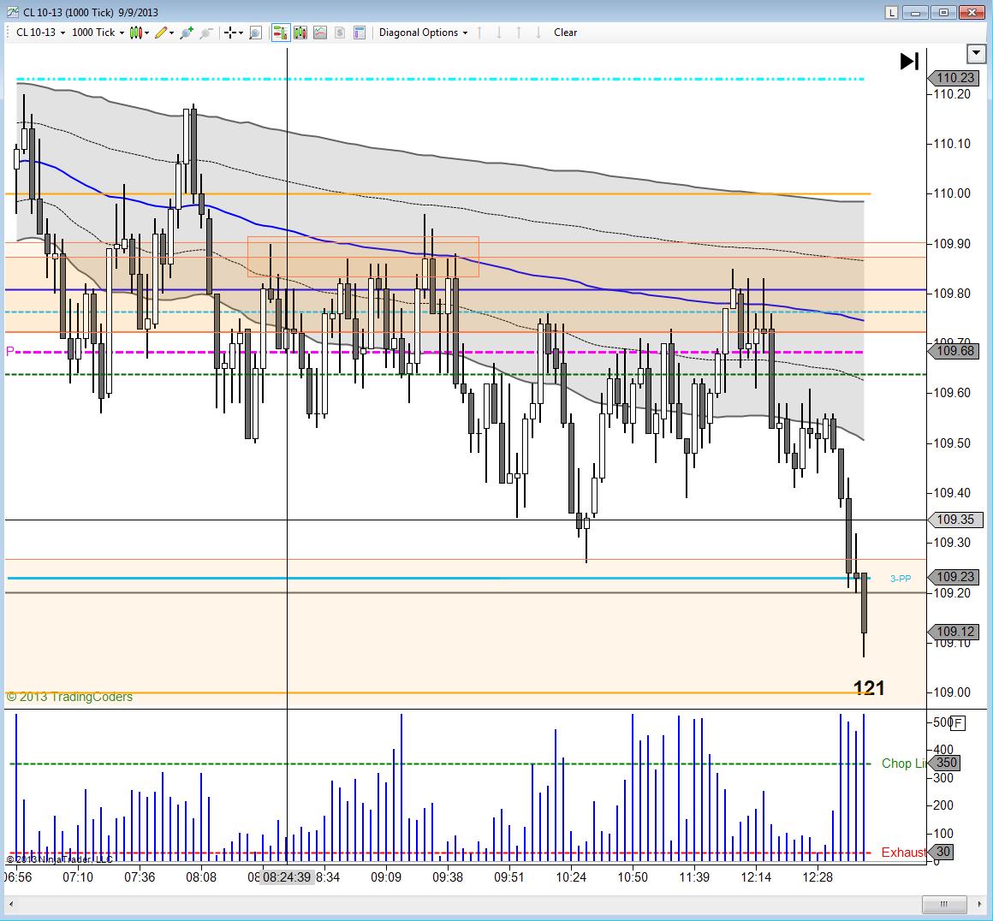The image size is (993, 921).
Task: Open the pencil drawing tools dropdown
Action: pyautogui.click(x=164, y=33)
